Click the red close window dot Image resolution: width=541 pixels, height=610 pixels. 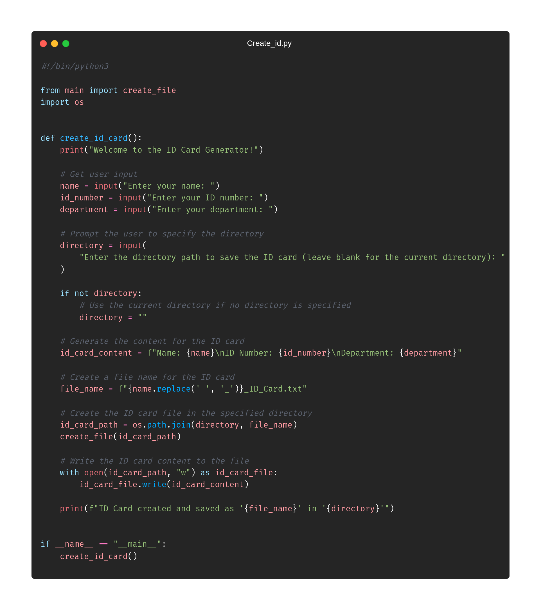[x=43, y=44]
